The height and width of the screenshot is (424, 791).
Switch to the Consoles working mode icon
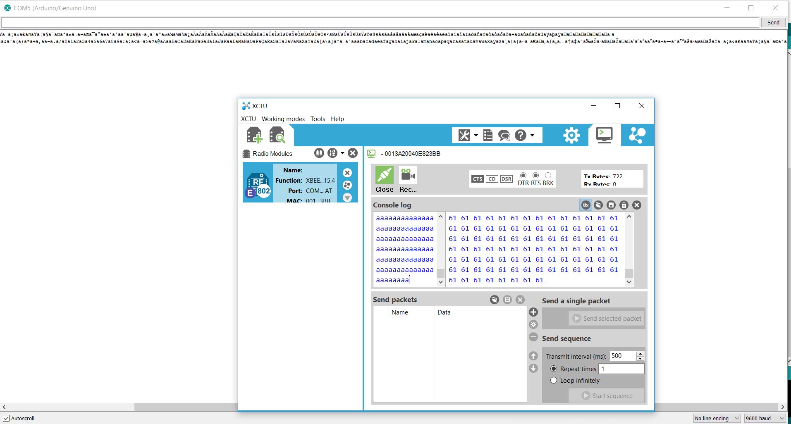(x=604, y=135)
